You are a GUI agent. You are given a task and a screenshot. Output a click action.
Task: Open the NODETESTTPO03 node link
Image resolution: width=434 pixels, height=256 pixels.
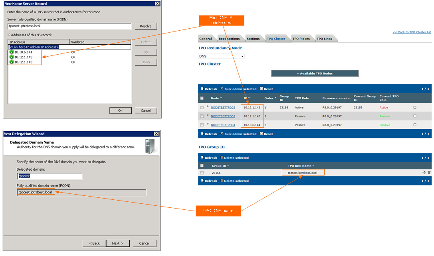tap(223, 116)
